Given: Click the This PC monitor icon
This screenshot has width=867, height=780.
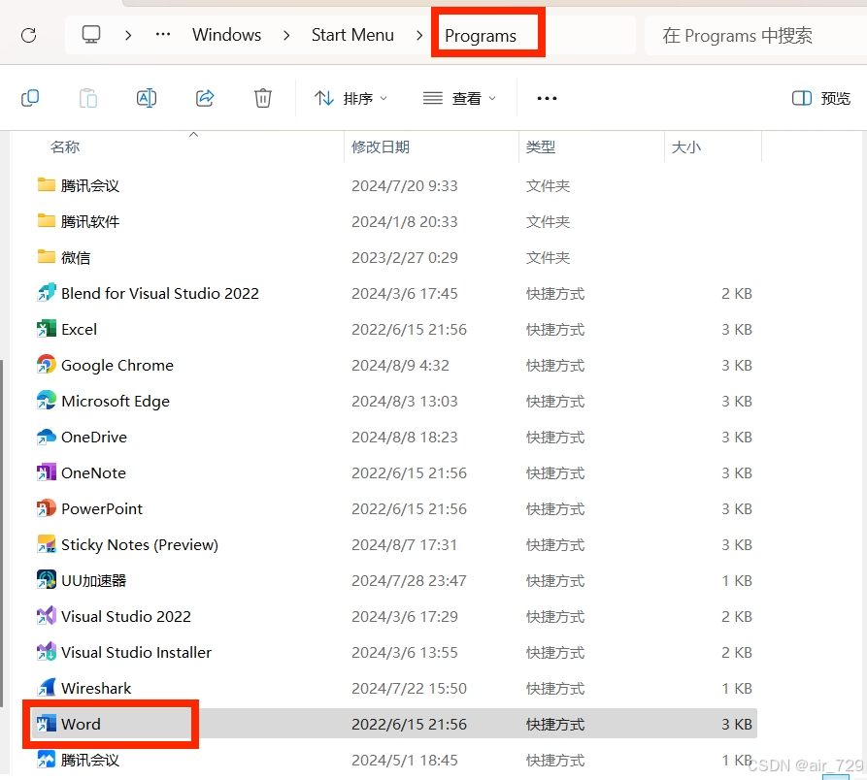Looking at the screenshot, I should pos(91,35).
